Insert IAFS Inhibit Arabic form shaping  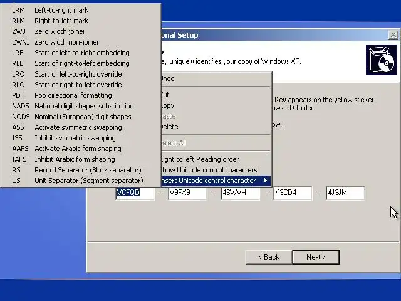(x=81, y=159)
